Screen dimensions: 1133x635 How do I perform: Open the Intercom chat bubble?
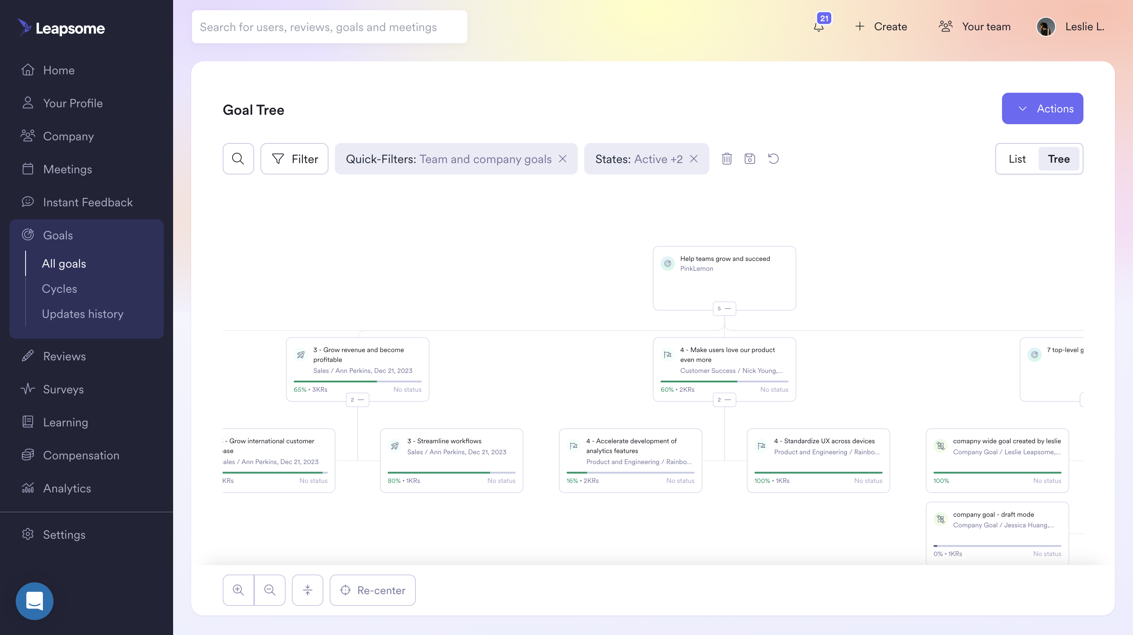[x=34, y=601]
